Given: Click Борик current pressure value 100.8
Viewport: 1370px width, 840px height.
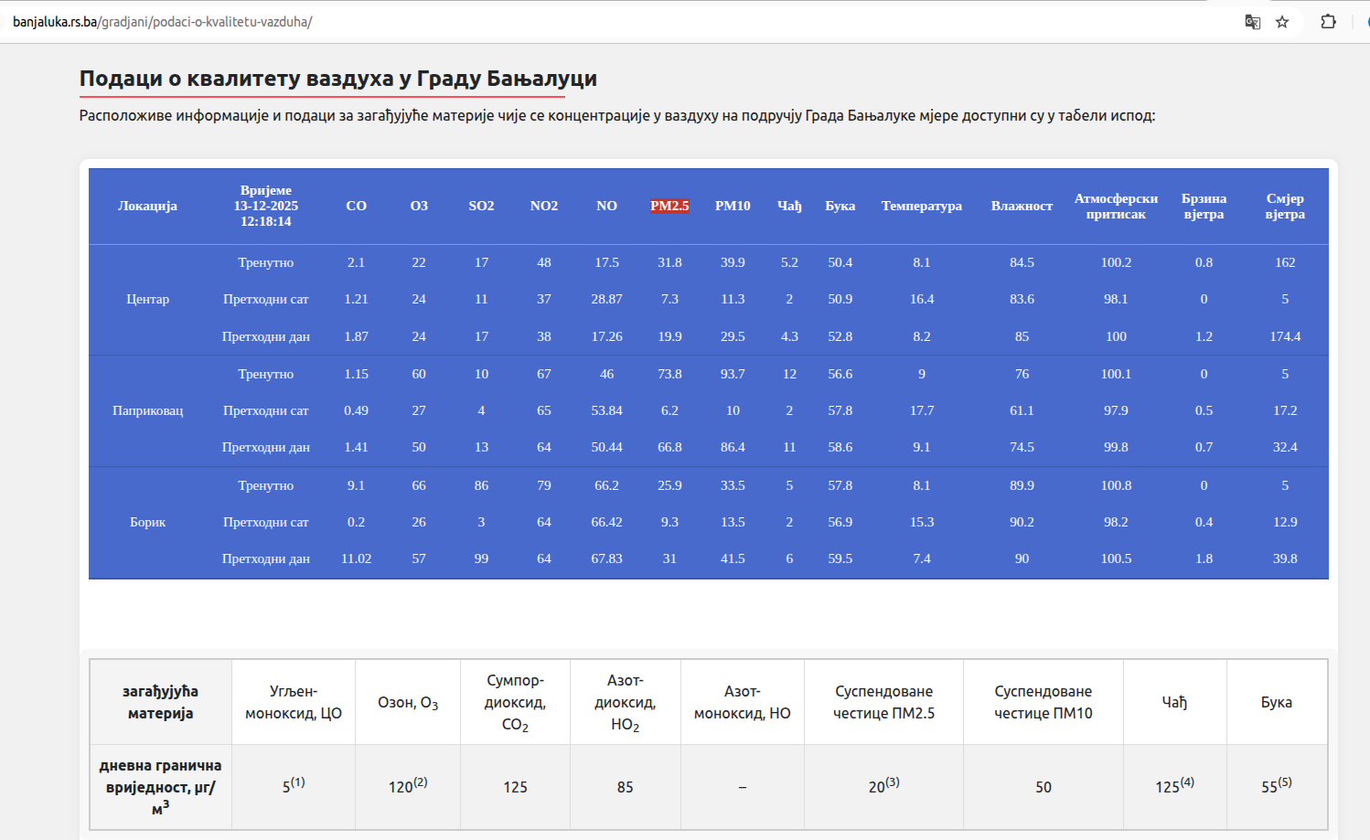Looking at the screenshot, I should click(x=1116, y=485).
